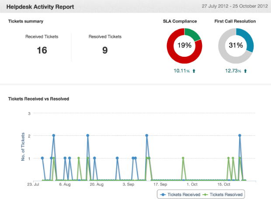Click the up arrow beside 12.73%

point(246,71)
